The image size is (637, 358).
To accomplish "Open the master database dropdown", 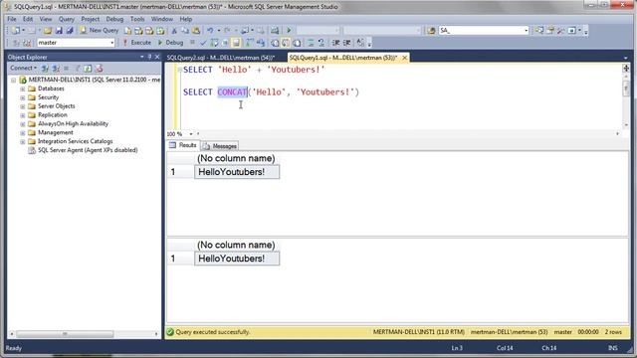I will click(112, 43).
